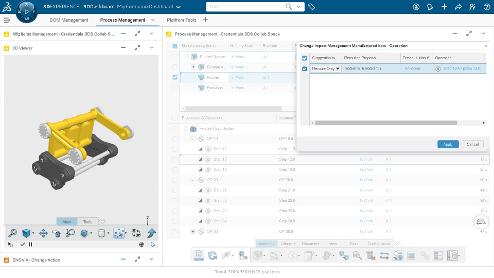Toggle the Manufacturing Items select-all checkbox
Viewport: 494px width, 278px height.
coord(175,46)
